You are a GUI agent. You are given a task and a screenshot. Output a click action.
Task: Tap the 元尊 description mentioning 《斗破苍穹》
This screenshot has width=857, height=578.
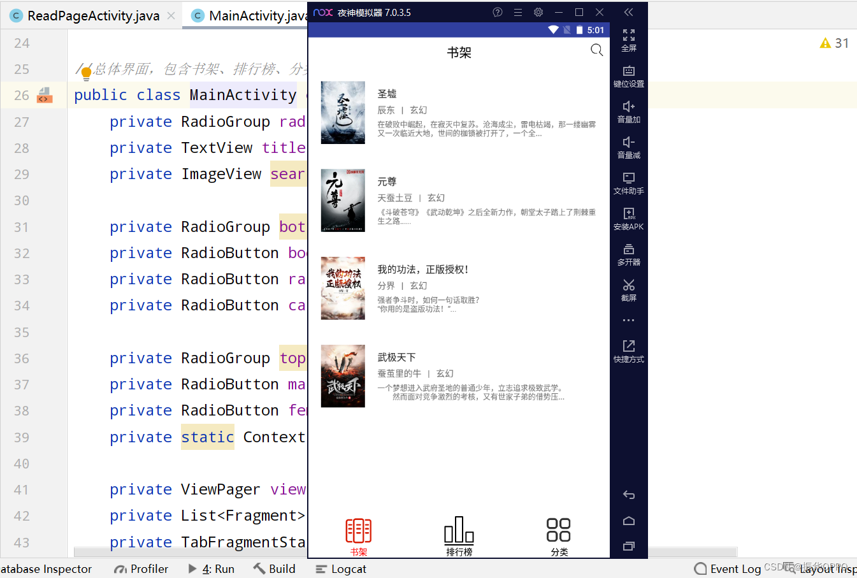[487, 217]
